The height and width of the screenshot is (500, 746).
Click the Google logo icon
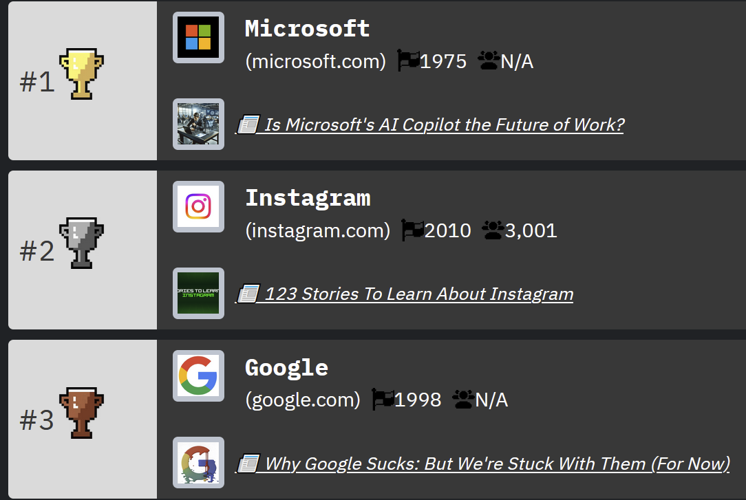(x=198, y=376)
